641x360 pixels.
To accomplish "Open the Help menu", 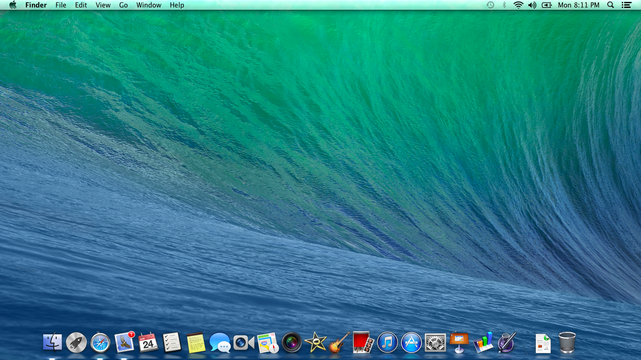I will pos(177,5).
